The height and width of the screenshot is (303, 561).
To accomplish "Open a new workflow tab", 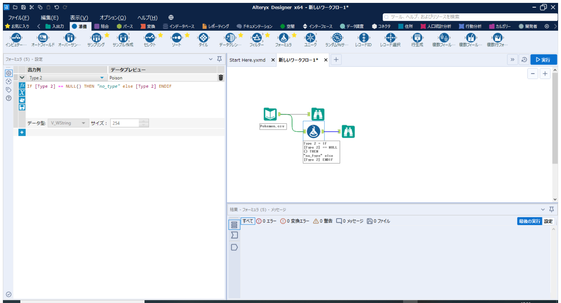I will [x=336, y=60].
